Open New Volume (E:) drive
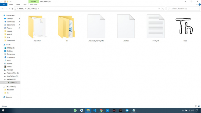Image resolution: width=201 pixels, height=113 pixels. 12,76
